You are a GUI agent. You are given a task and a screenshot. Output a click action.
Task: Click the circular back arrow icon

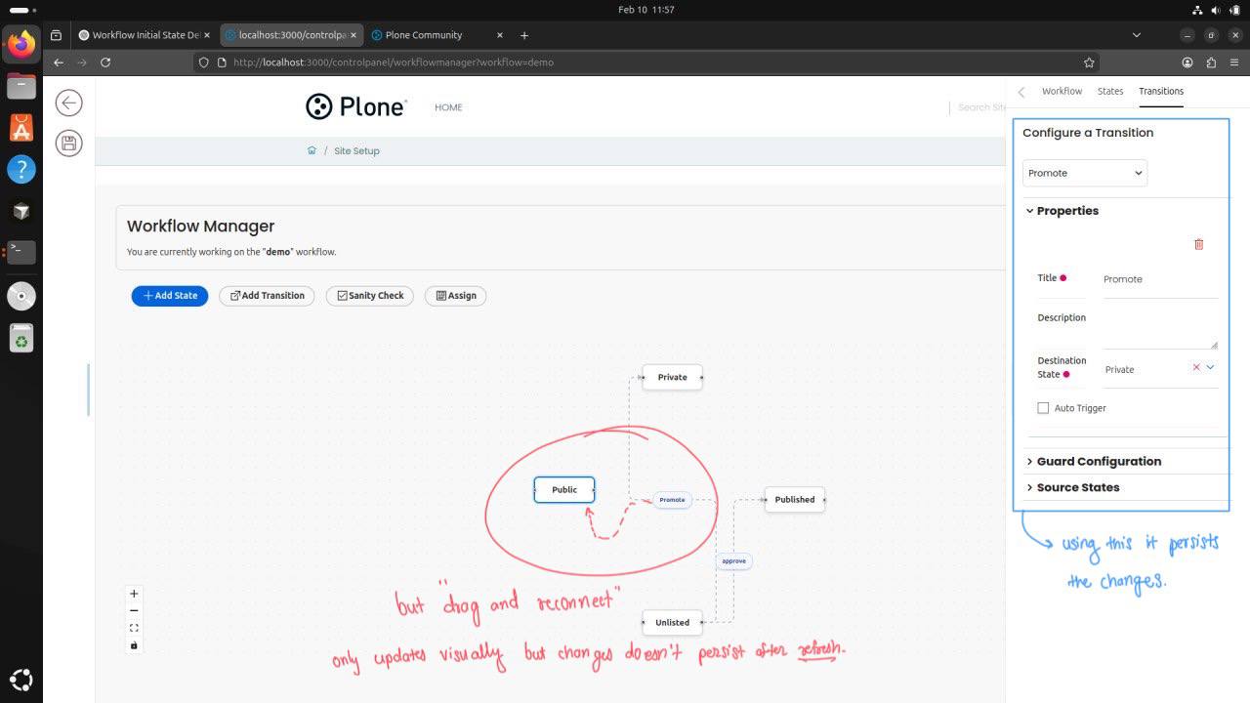(68, 103)
